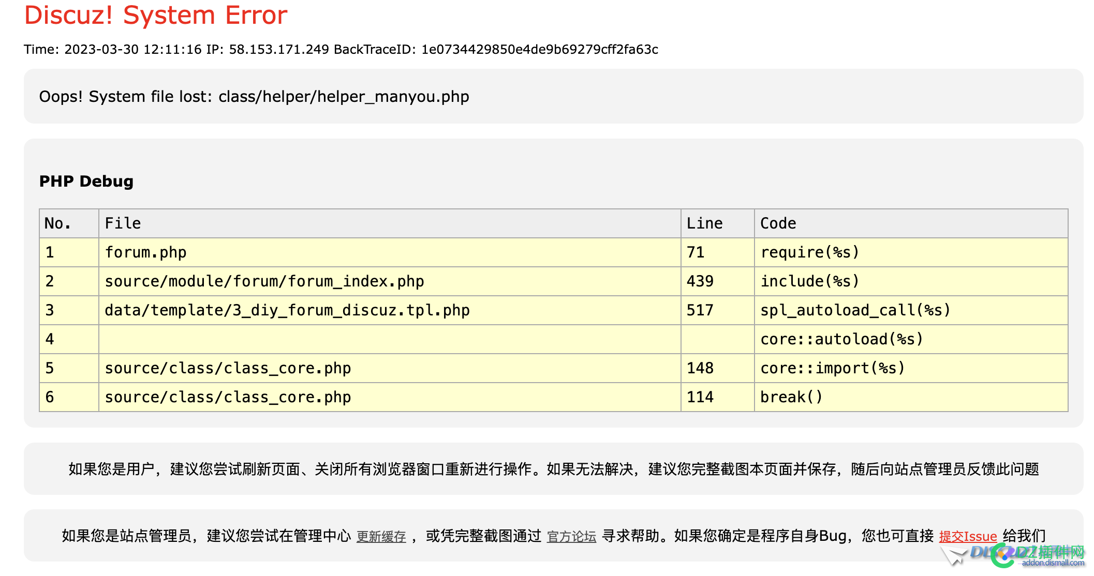Click the Code column header

(x=911, y=223)
